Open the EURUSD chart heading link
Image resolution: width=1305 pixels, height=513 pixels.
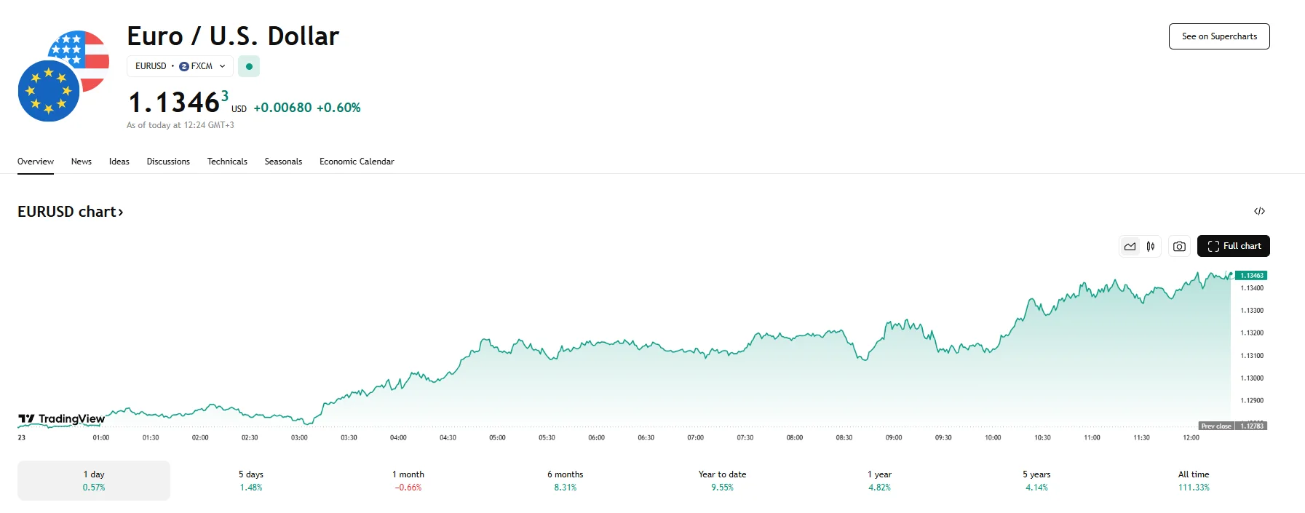(x=71, y=212)
